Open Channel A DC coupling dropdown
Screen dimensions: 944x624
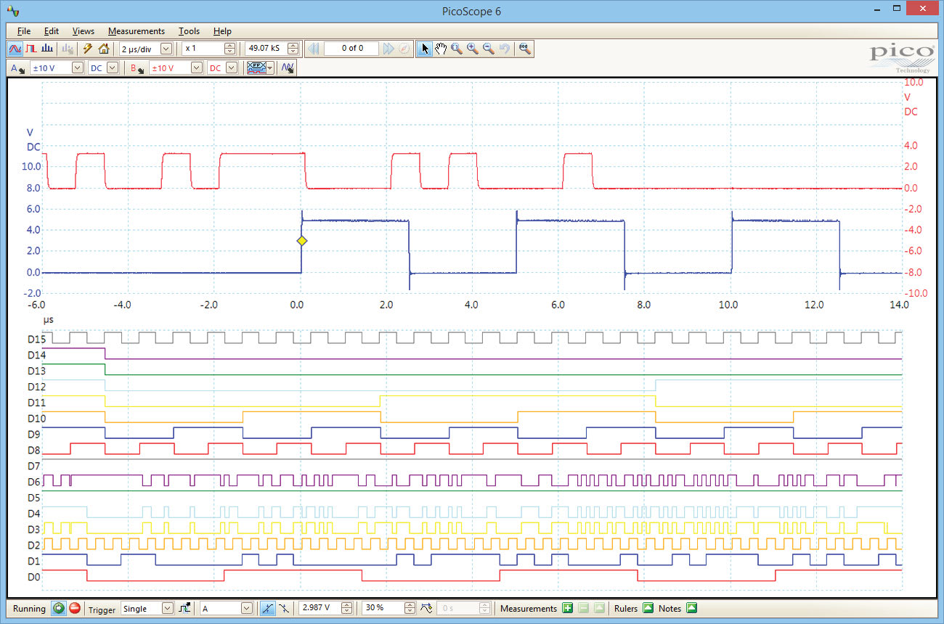point(113,67)
